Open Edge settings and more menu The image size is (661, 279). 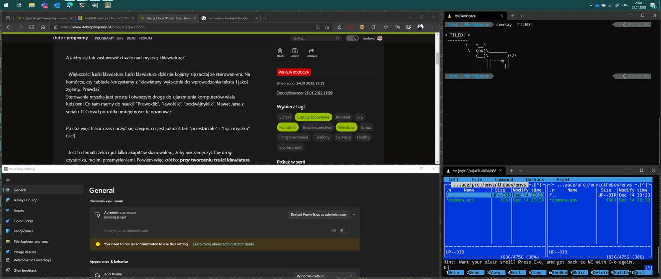point(432,27)
